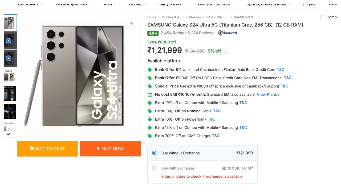Open the Home & Furniture dropdown menu
The height and width of the screenshot is (192, 341).
216,4
